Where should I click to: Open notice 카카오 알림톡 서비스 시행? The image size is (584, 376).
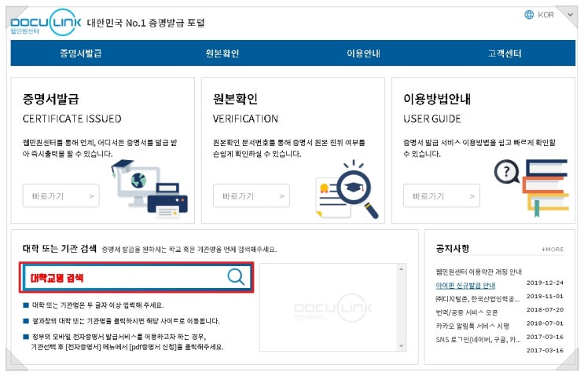tap(472, 327)
